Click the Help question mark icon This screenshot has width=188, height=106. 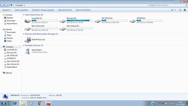[x=185, y=10]
